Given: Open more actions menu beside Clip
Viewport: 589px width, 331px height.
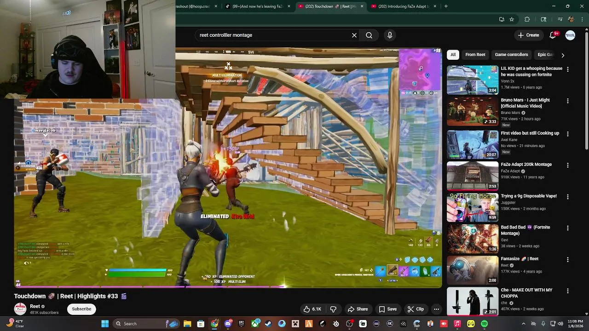Looking at the screenshot, I should coord(436,309).
